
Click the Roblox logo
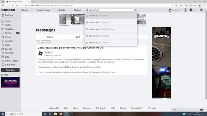point(8,10)
